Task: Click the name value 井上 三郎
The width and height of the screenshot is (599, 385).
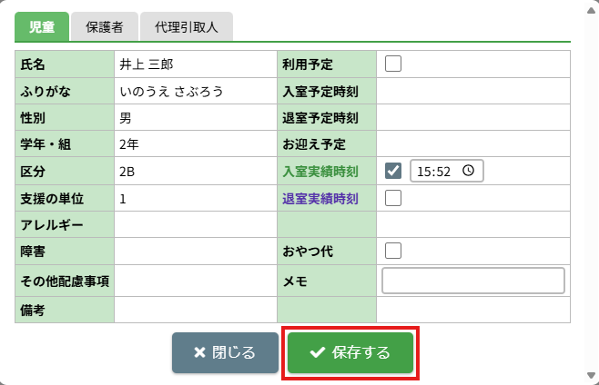Action: 146,64
